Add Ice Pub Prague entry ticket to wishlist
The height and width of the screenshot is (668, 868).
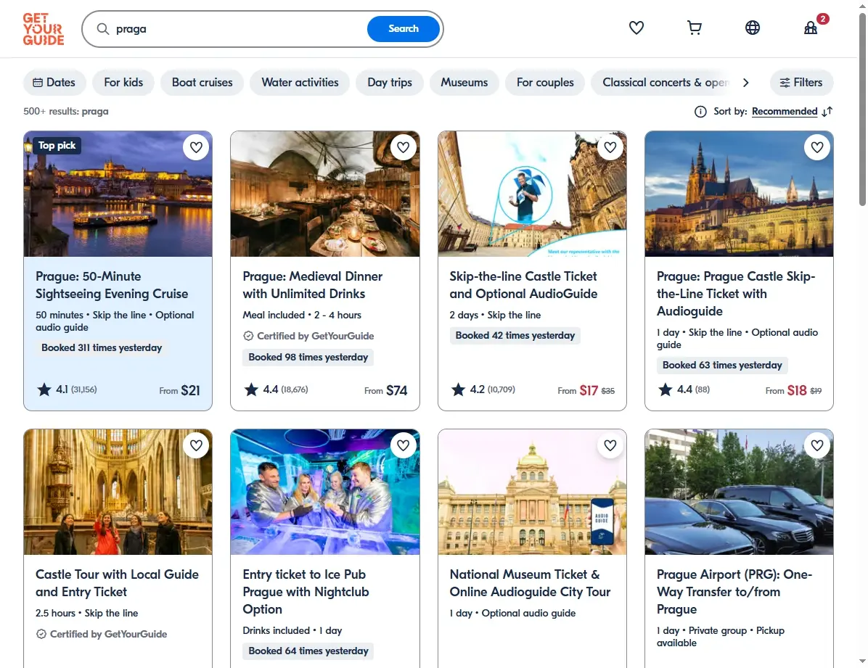coord(403,445)
